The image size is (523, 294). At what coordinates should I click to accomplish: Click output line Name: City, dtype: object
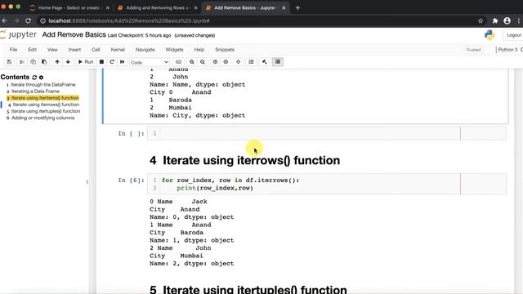pyautogui.click(x=198, y=115)
